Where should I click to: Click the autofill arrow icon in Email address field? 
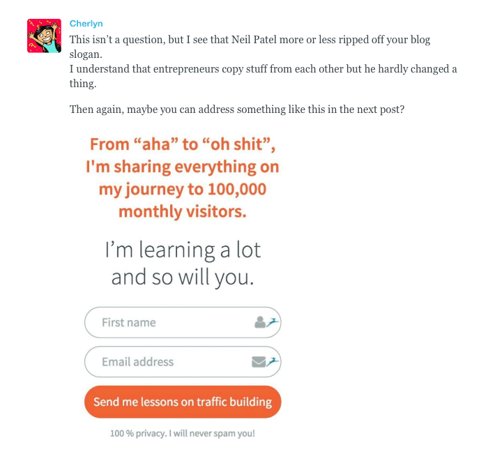pyautogui.click(x=273, y=361)
